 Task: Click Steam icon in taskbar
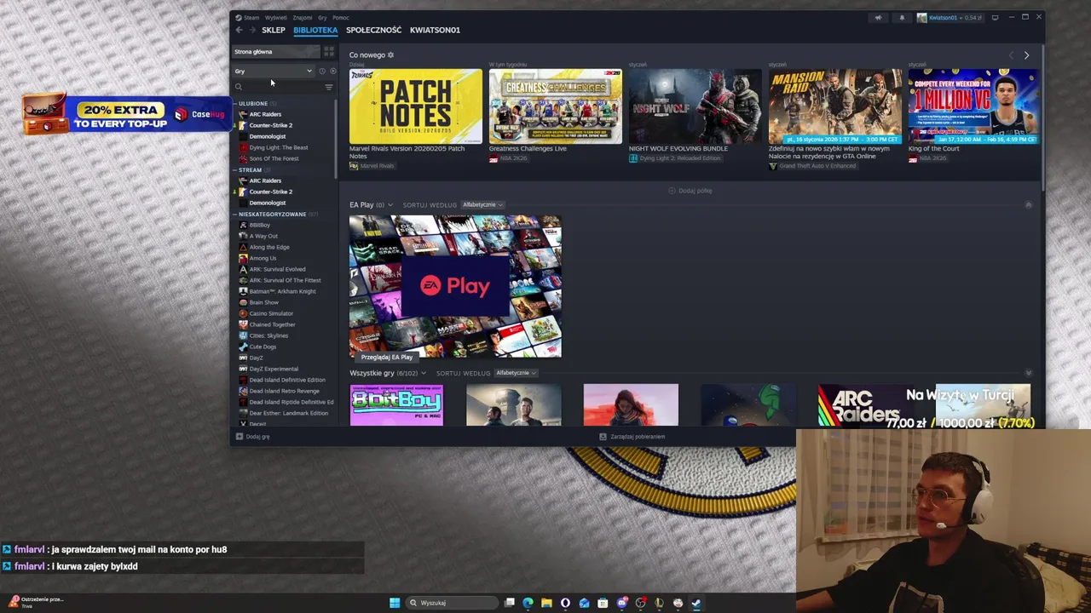click(x=696, y=603)
